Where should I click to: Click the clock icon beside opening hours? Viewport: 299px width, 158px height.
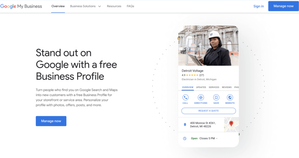pyautogui.click(x=185, y=139)
